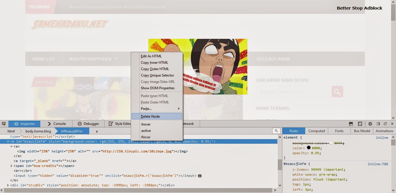Image resolution: width=396 pixels, height=193 pixels.
Task: Switch to the Console tab
Action: [x=56, y=124]
